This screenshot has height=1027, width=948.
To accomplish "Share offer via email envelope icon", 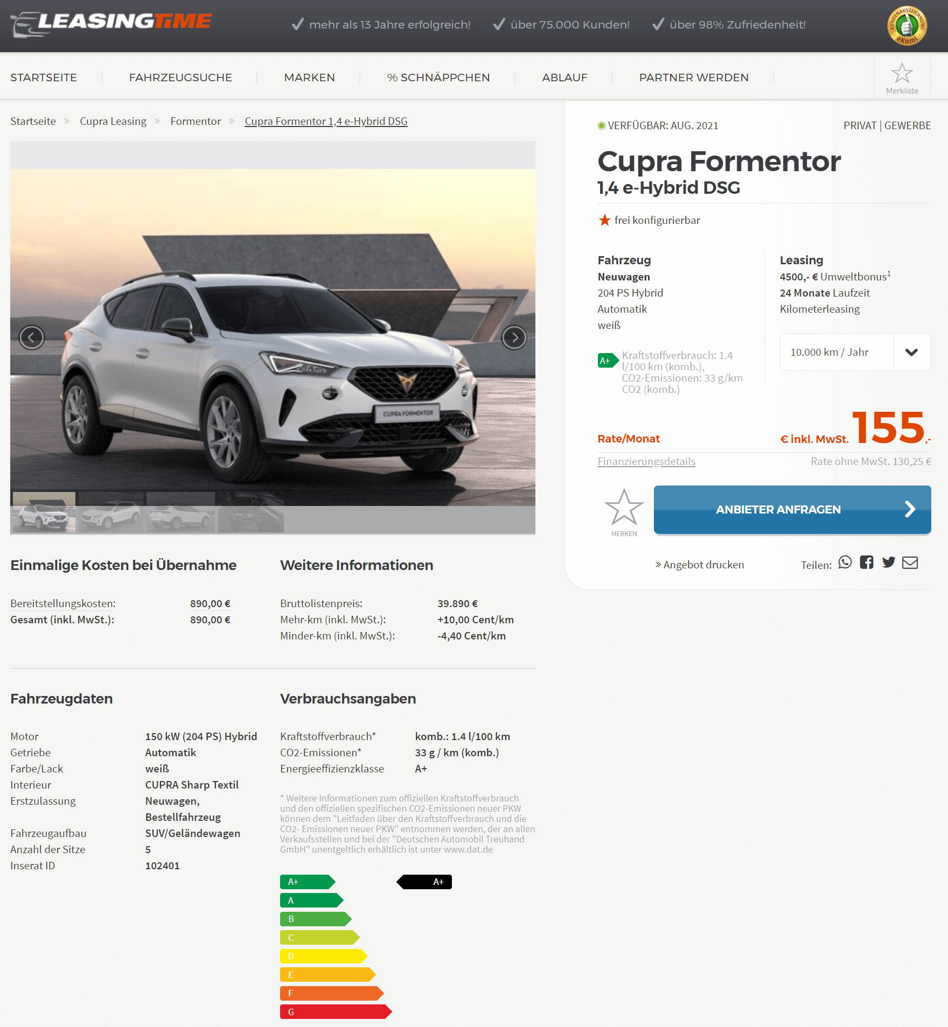I will 910,562.
